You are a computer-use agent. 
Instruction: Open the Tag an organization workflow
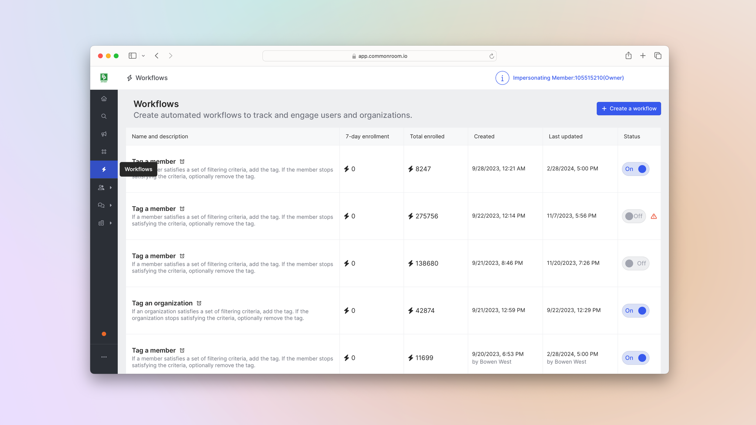tap(162, 303)
